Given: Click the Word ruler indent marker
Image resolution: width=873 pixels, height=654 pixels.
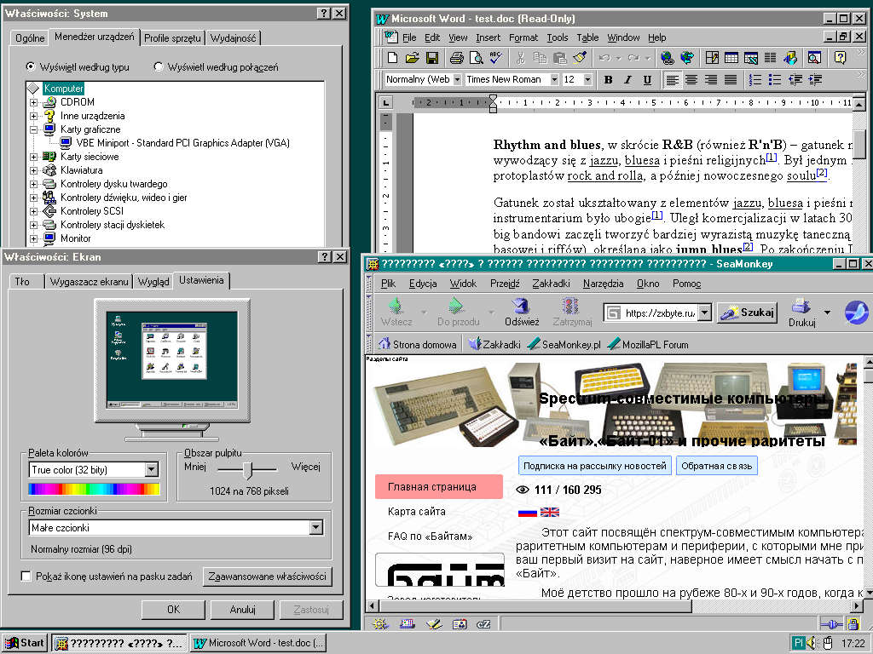Looking at the screenshot, I should tap(493, 103).
